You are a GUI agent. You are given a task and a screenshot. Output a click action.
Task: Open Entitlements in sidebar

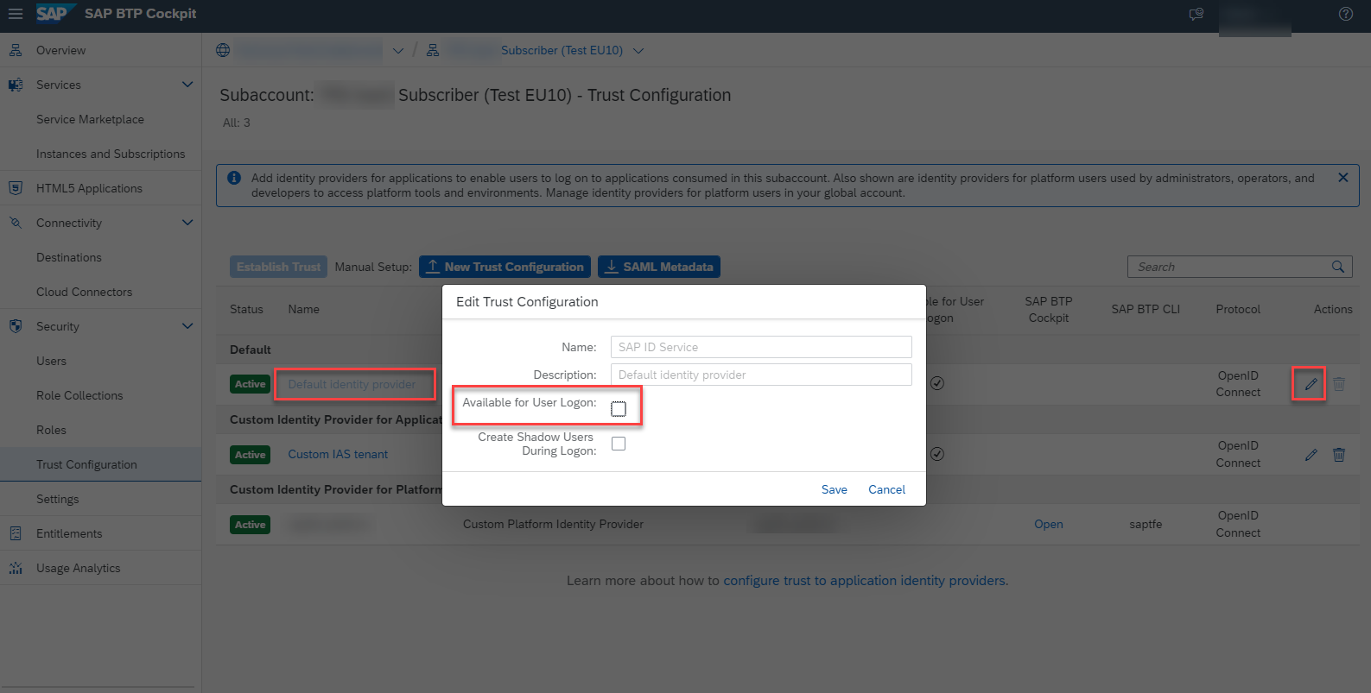pyautogui.click(x=69, y=533)
